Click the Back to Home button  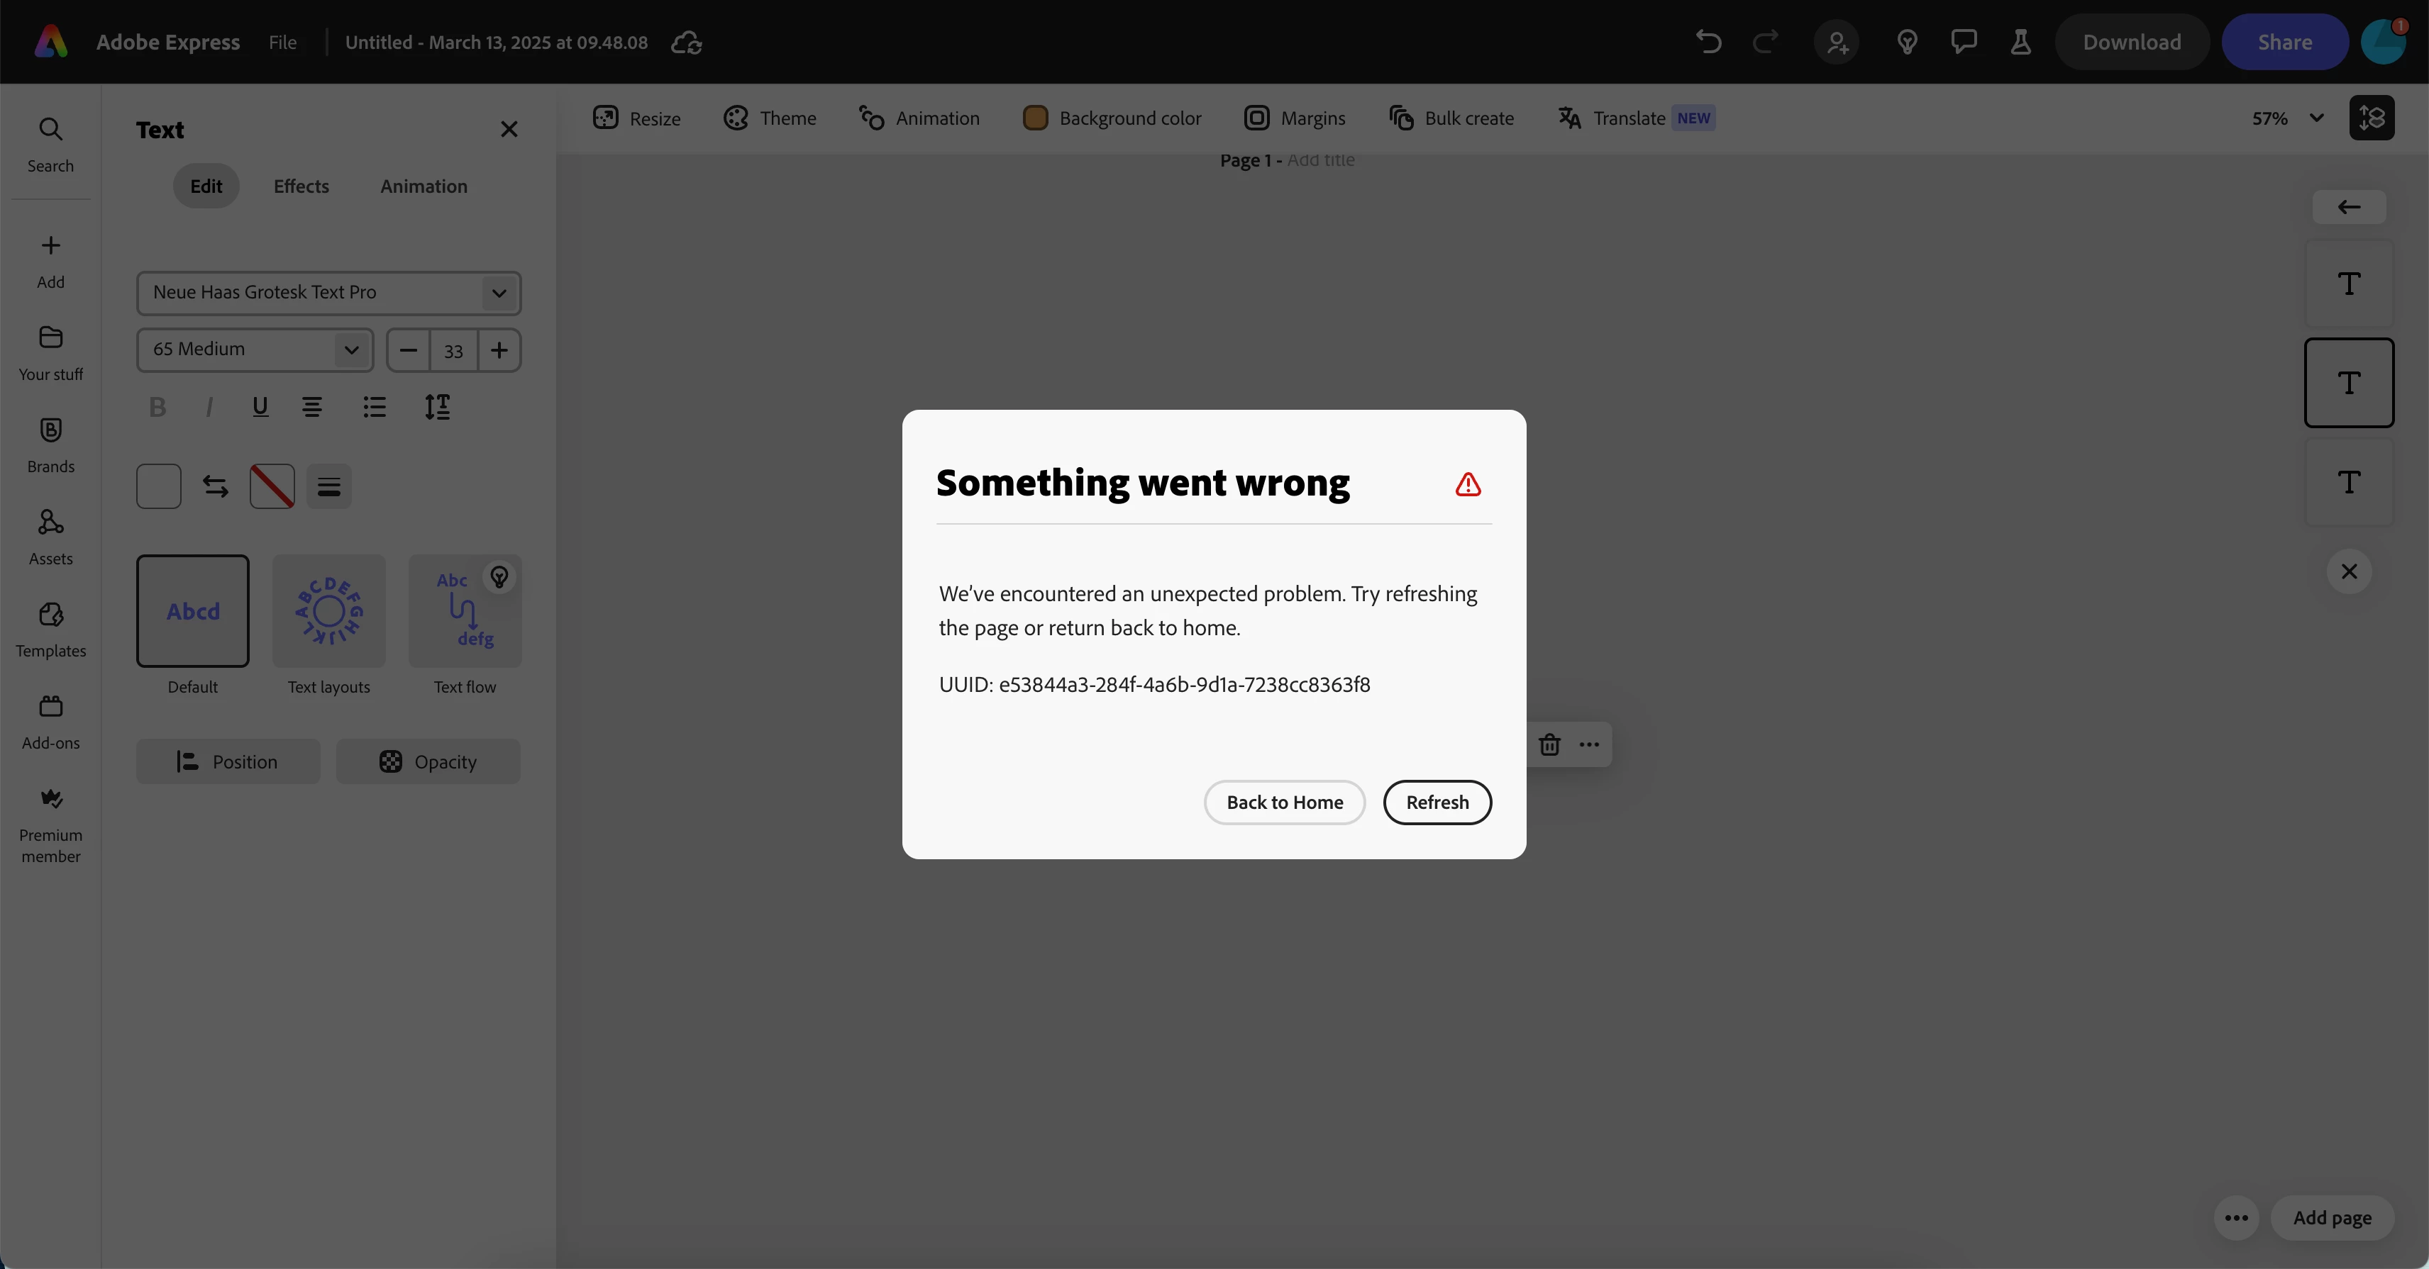coord(1284,802)
